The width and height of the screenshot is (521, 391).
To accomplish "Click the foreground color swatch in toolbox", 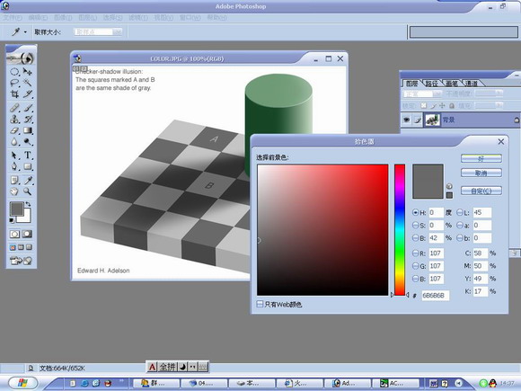I will [16, 209].
